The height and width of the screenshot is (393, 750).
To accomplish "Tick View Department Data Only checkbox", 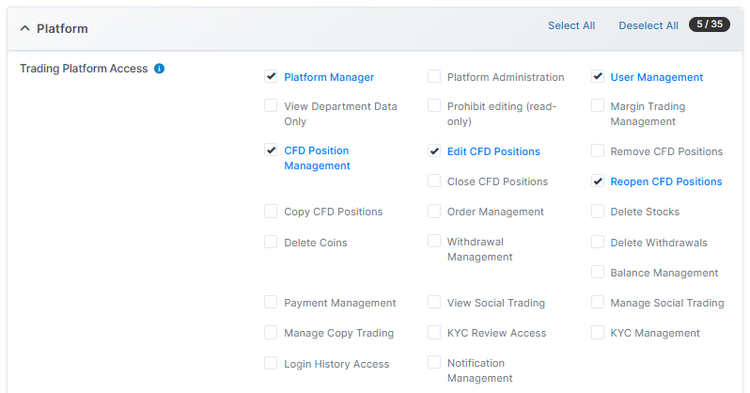I will (271, 106).
